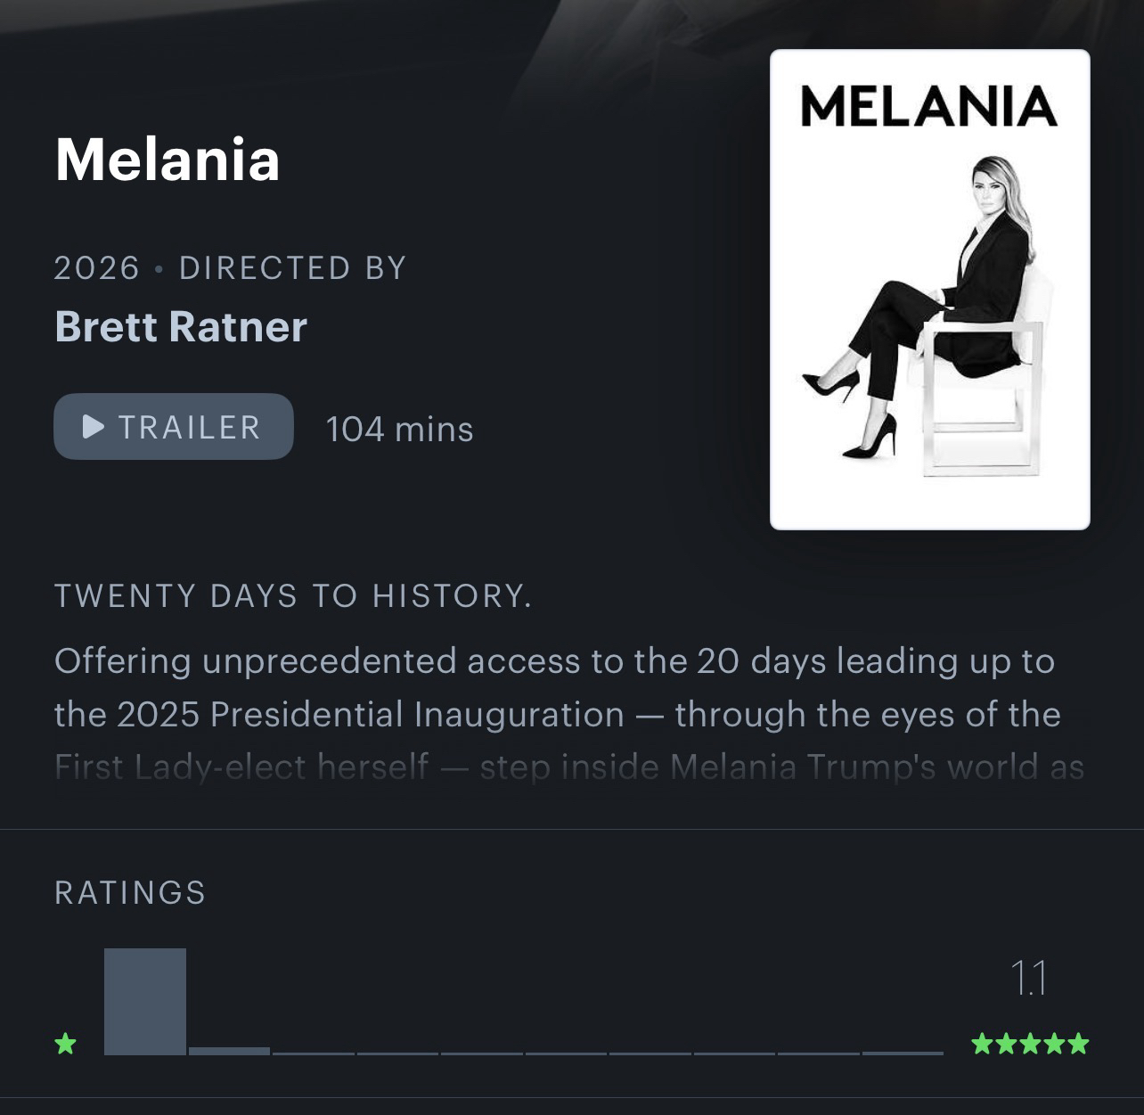The height and width of the screenshot is (1115, 1144).
Task: Play the trailer using the triangle icon
Action: pos(93,427)
